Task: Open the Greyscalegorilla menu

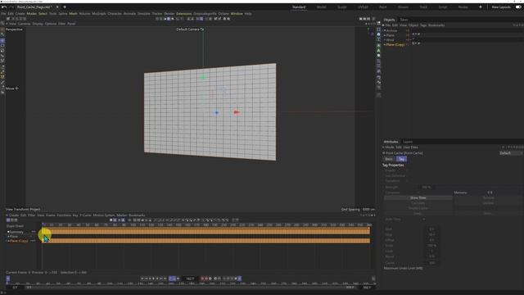Action: pos(205,14)
